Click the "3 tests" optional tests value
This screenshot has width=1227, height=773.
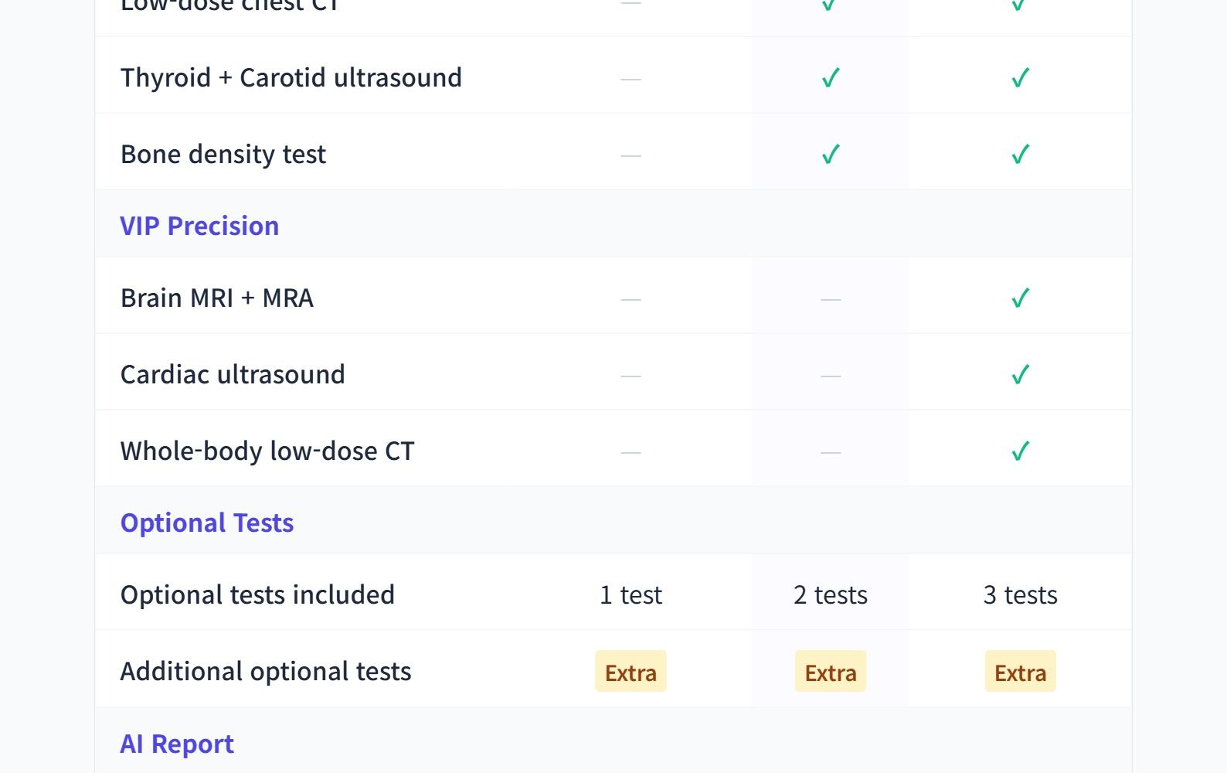tap(1020, 595)
